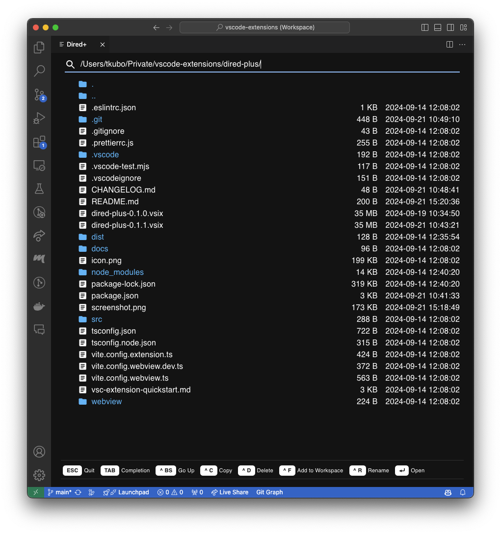This screenshot has width=501, height=534.
Task: Toggle primary side bar layout icon
Action: [x=424, y=27]
